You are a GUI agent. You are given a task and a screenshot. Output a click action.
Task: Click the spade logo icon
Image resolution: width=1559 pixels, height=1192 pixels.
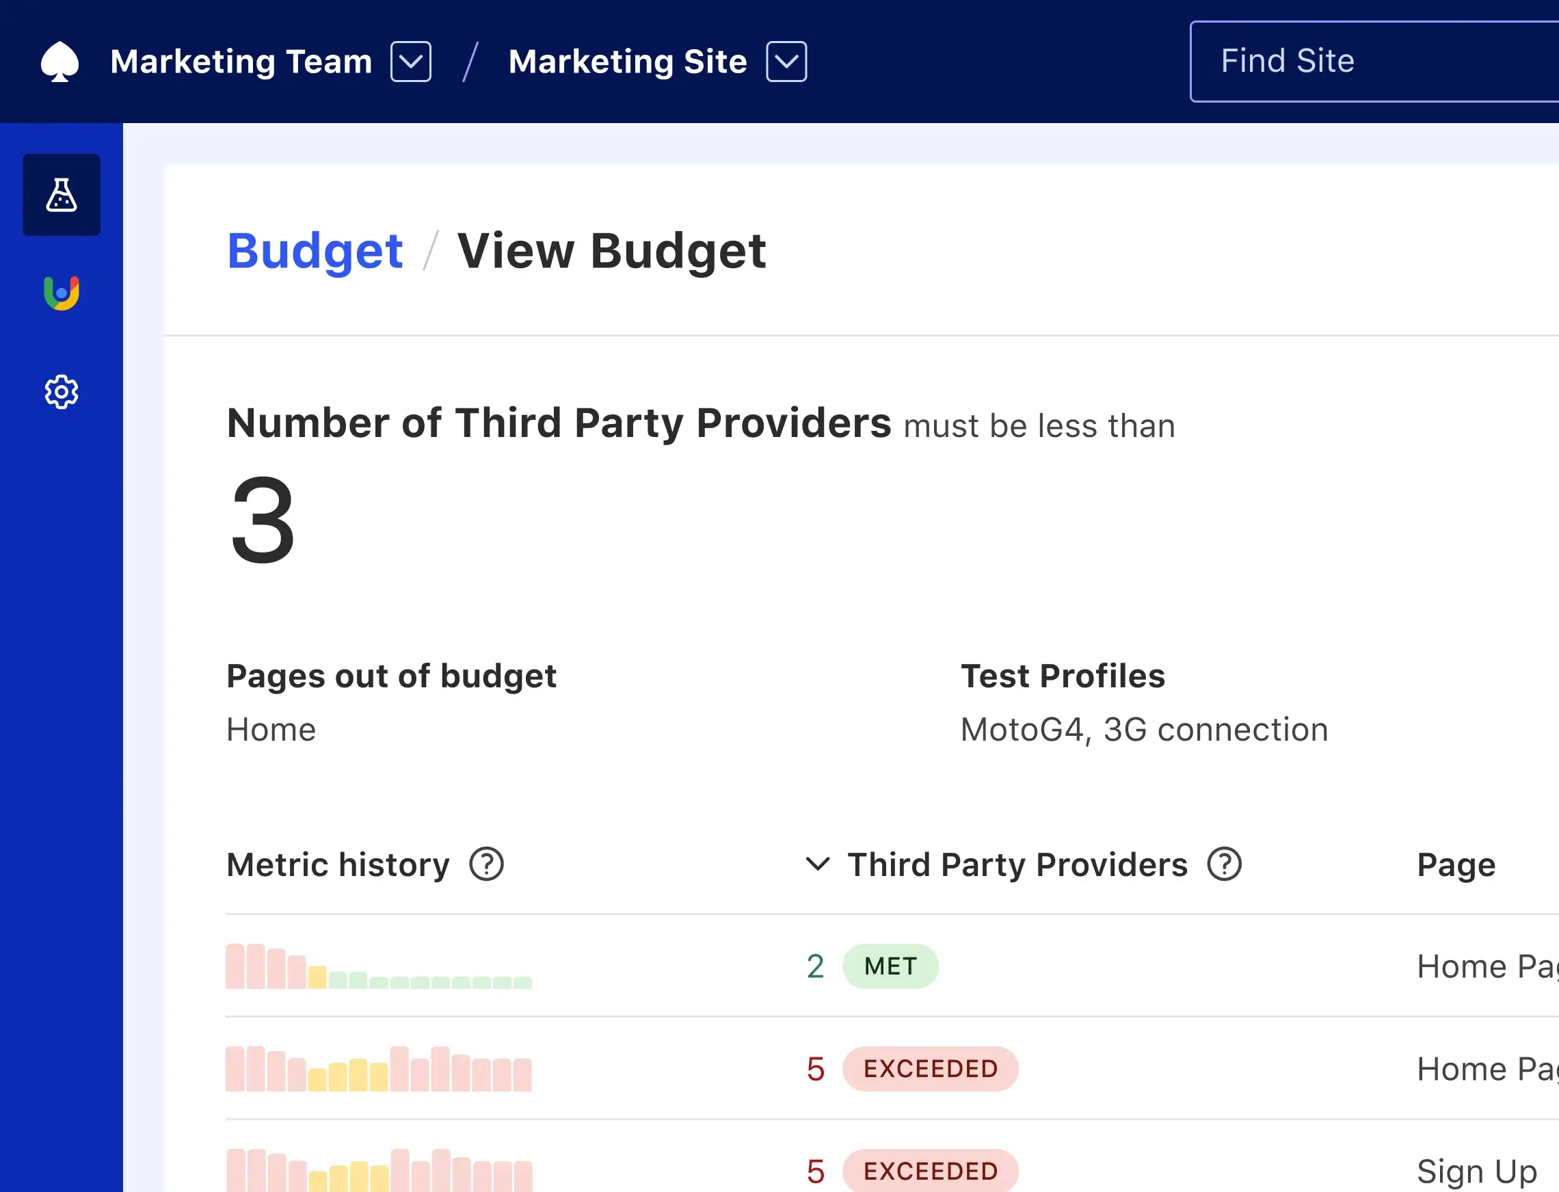point(59,62)
